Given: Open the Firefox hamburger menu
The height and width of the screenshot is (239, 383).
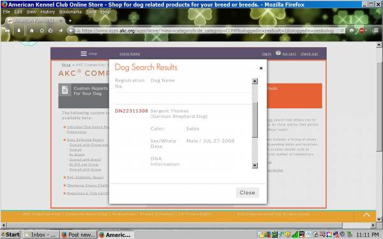Looking at the screenshot, I should (x=376, y=31).
